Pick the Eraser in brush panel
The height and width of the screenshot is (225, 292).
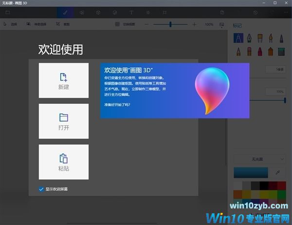click(250, 50)
